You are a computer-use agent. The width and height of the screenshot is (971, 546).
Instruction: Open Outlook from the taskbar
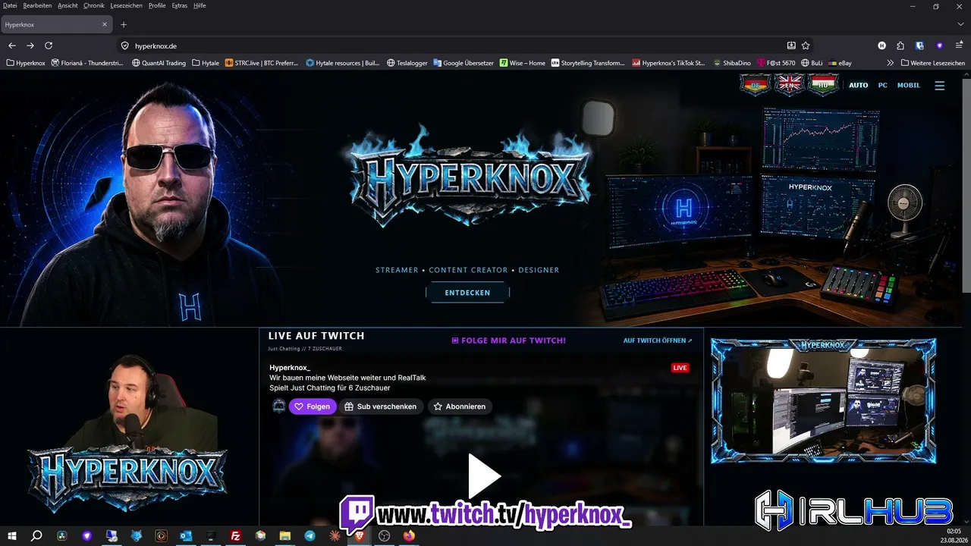click(x=186, y=536)
